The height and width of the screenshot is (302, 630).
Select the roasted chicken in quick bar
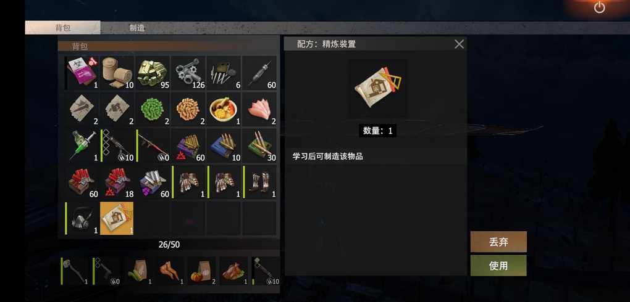click(234, 271)
